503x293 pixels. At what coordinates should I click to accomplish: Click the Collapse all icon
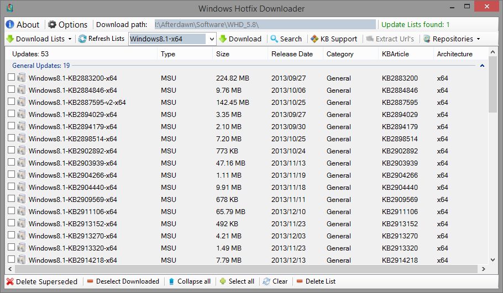click(171, 281)
